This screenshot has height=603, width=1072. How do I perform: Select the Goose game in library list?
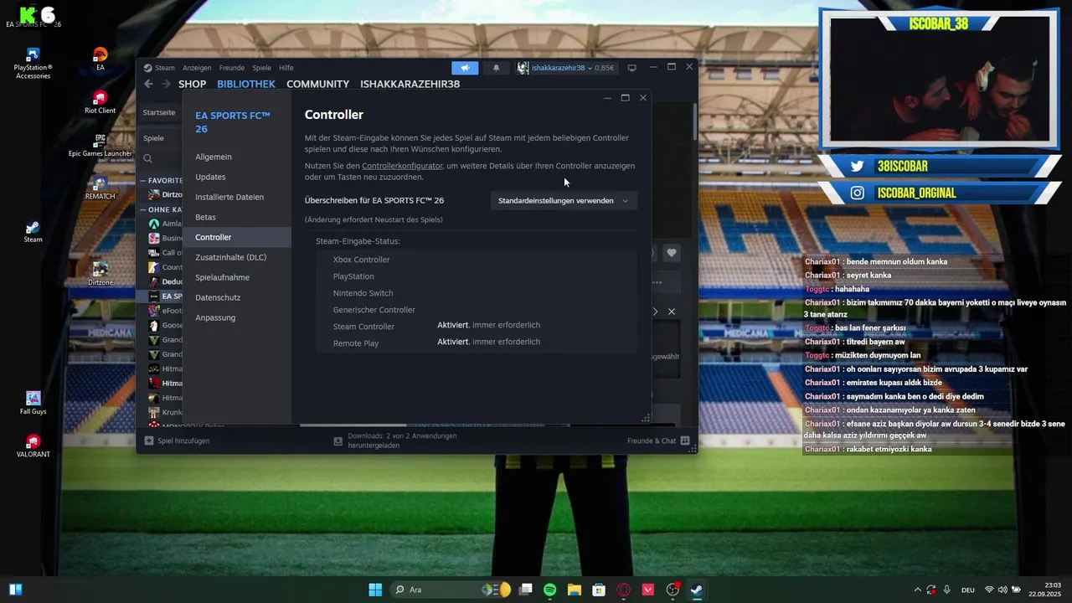click(166, 325)
